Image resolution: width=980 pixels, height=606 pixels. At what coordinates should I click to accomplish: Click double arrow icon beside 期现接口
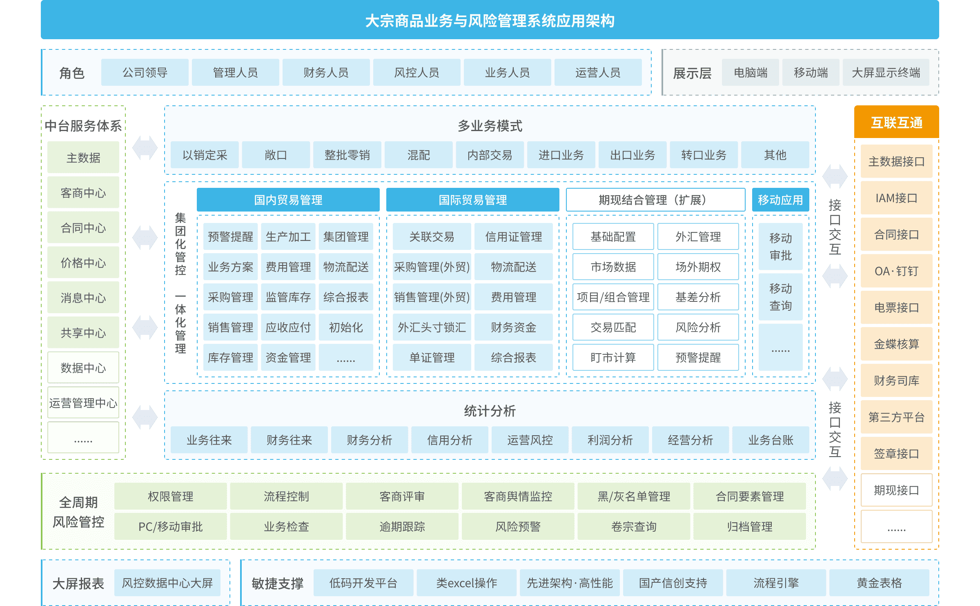click(835, 479)
